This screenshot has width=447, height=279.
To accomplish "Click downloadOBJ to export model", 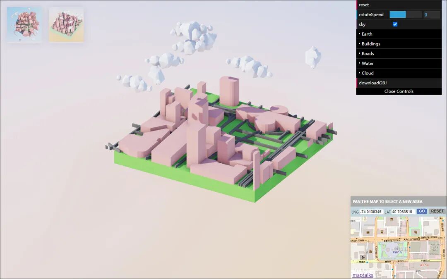I will [x=399, y=83].
